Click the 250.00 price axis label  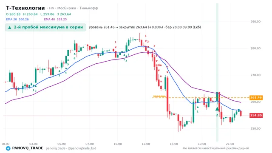coord(255,128)
